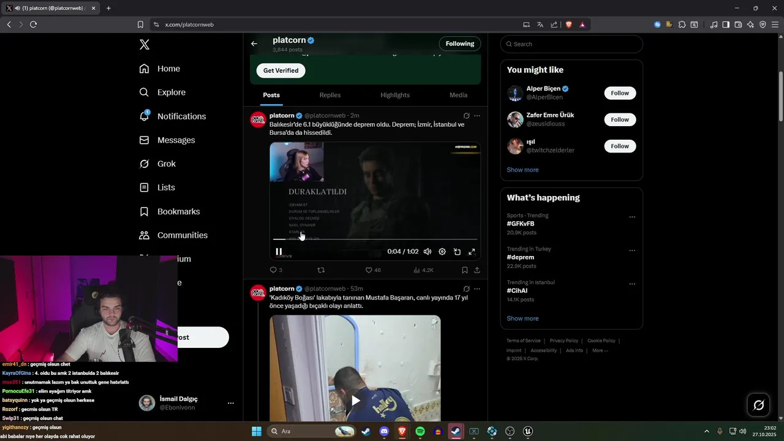
Task: Click the Windows Start button
Action: pyautogui.click(x=257, y=431)
